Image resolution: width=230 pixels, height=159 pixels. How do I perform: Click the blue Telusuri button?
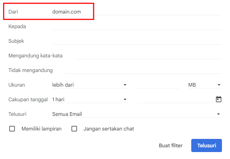(206, 145)
